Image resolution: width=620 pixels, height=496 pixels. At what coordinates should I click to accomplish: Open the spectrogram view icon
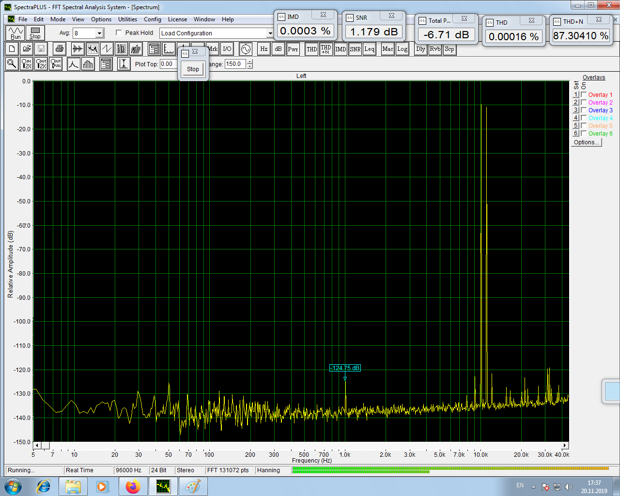click(121, 49)
